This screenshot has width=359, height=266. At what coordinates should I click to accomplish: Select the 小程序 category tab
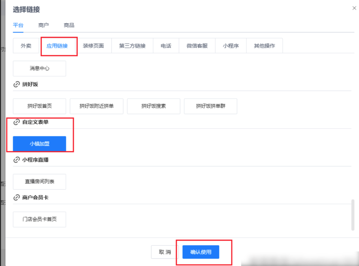pos(231,45)
